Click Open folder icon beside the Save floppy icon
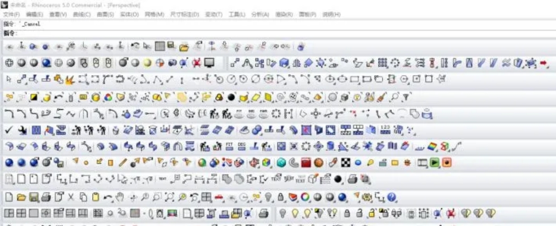 click(x=21, y=197)
